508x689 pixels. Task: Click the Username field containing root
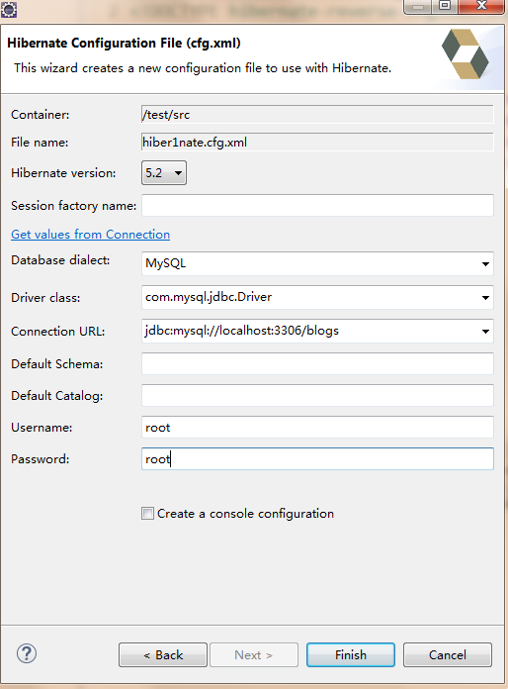pyautogui.click(x=317, y=427)
